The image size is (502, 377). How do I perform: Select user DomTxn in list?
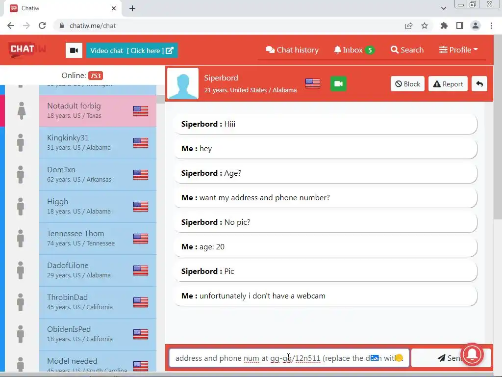tap(98, 174)
